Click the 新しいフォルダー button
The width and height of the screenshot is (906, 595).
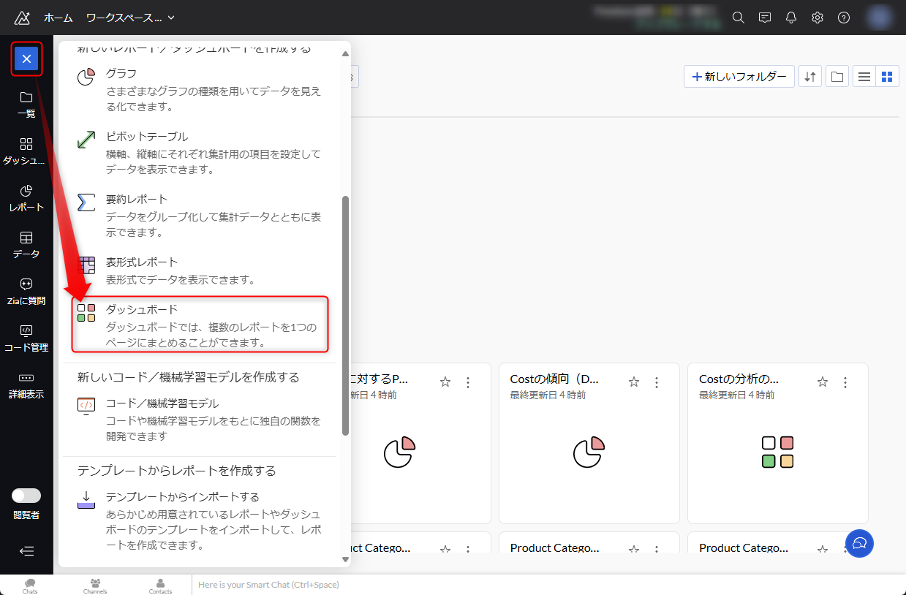click(x=739, y=76)
